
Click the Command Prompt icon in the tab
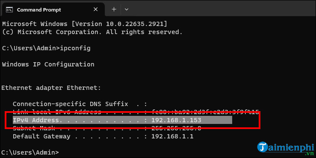[x=9, y=10]
